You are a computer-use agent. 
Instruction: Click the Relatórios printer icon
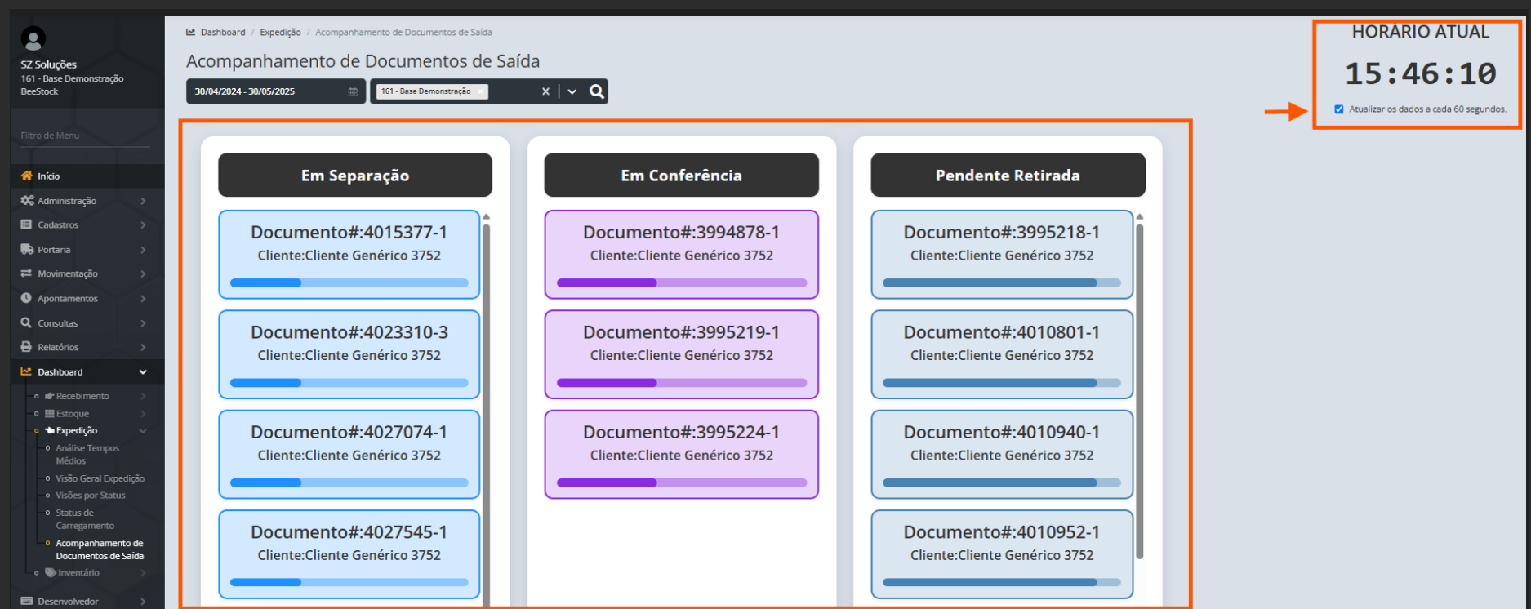tap(27, 347)
